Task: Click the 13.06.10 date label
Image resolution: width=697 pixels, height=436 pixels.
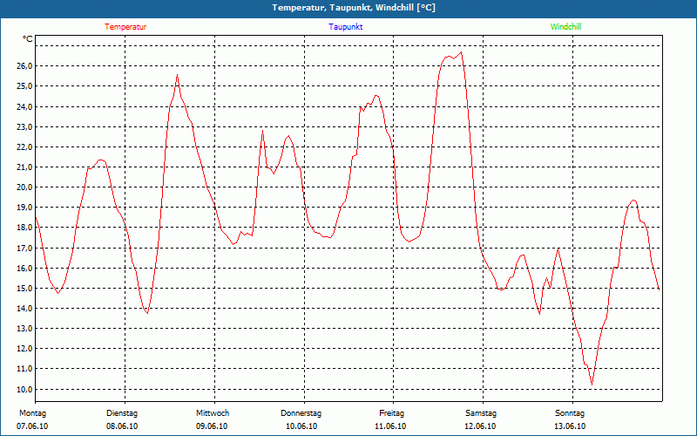Action: (570, 426)
